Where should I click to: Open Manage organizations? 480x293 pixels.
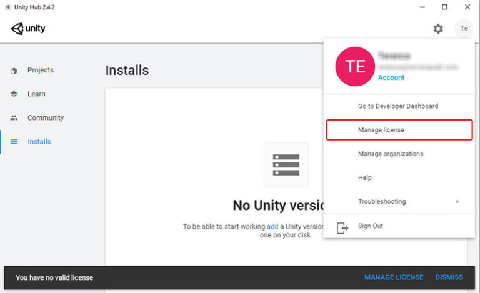(x=391, y=154)
